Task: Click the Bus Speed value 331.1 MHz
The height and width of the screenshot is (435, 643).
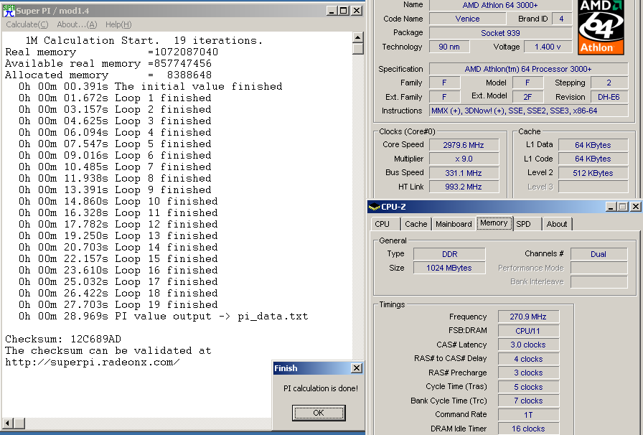Action: (x=464, y=173)
